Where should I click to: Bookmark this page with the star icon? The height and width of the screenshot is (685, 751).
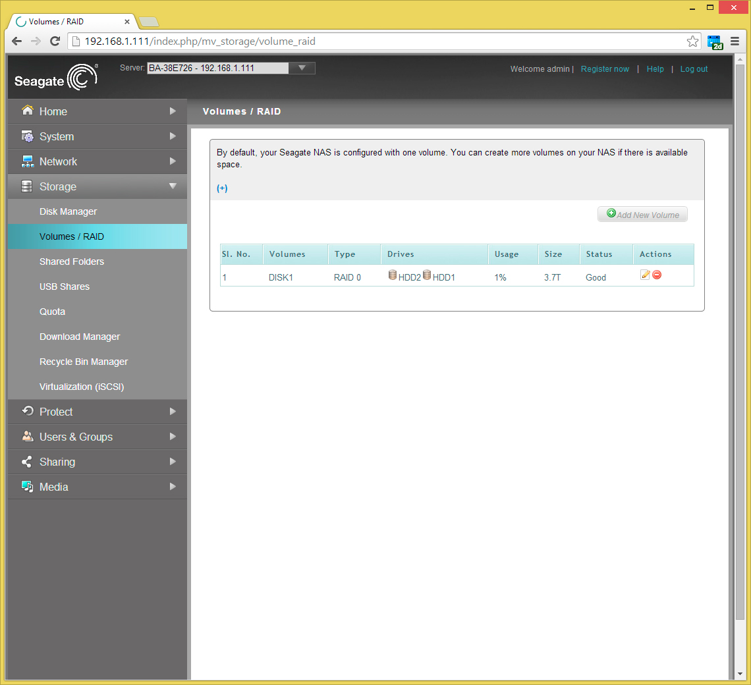(692, 41)
